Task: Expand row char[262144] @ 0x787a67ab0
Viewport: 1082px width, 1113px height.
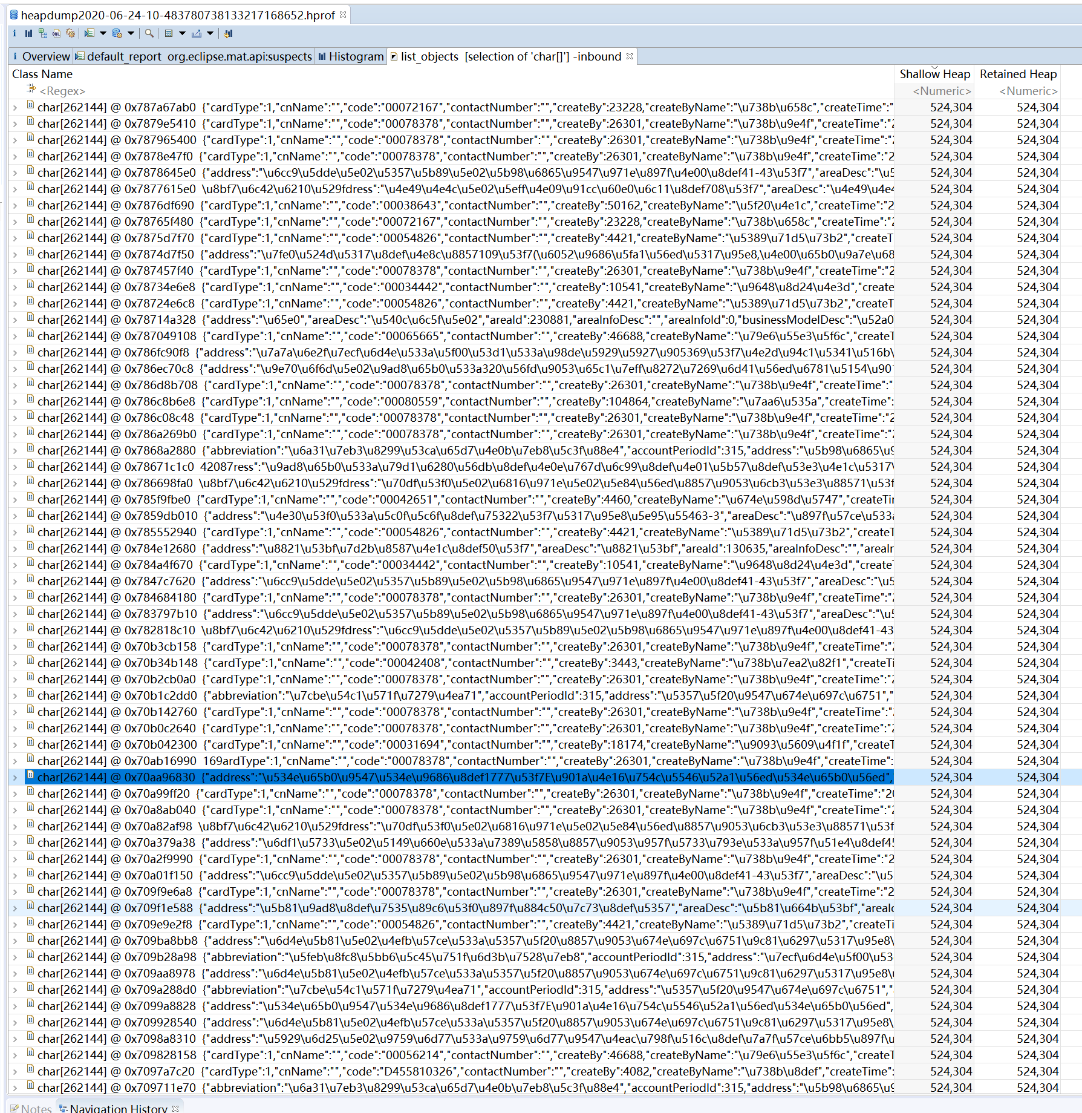Action: [x=15, y=108]
